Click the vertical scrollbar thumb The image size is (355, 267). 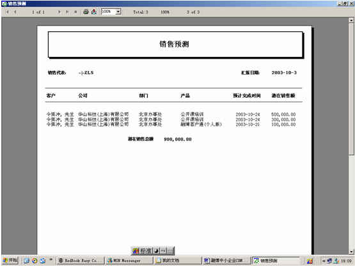(351, 89)
